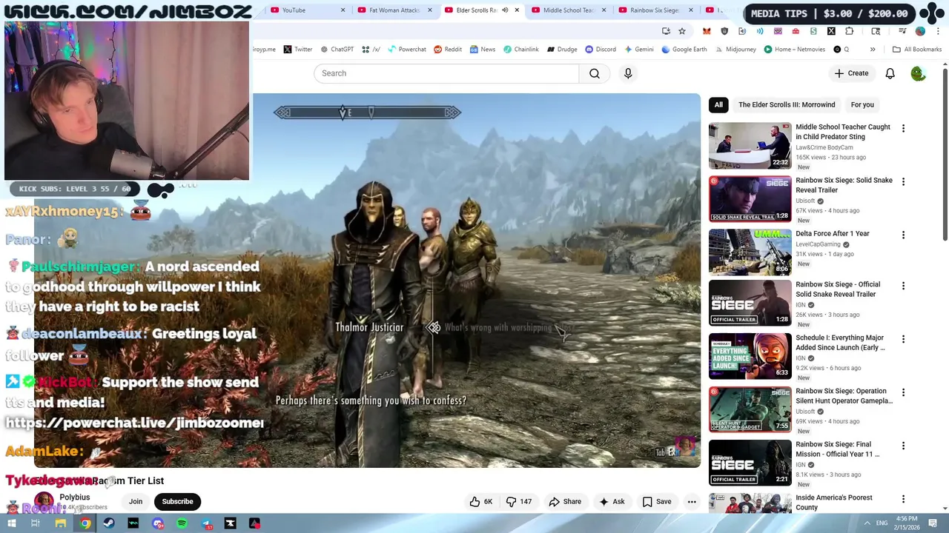
Task: Click the YouTube search magnifier button
Action: pyautogui.click(x=595, y=73)
